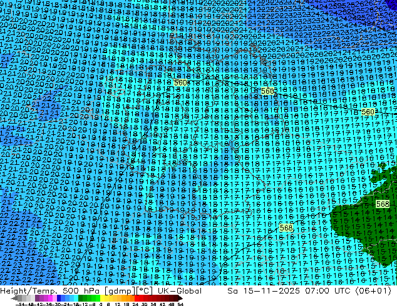Click the date "Sa 15-11-2025"

264,291
